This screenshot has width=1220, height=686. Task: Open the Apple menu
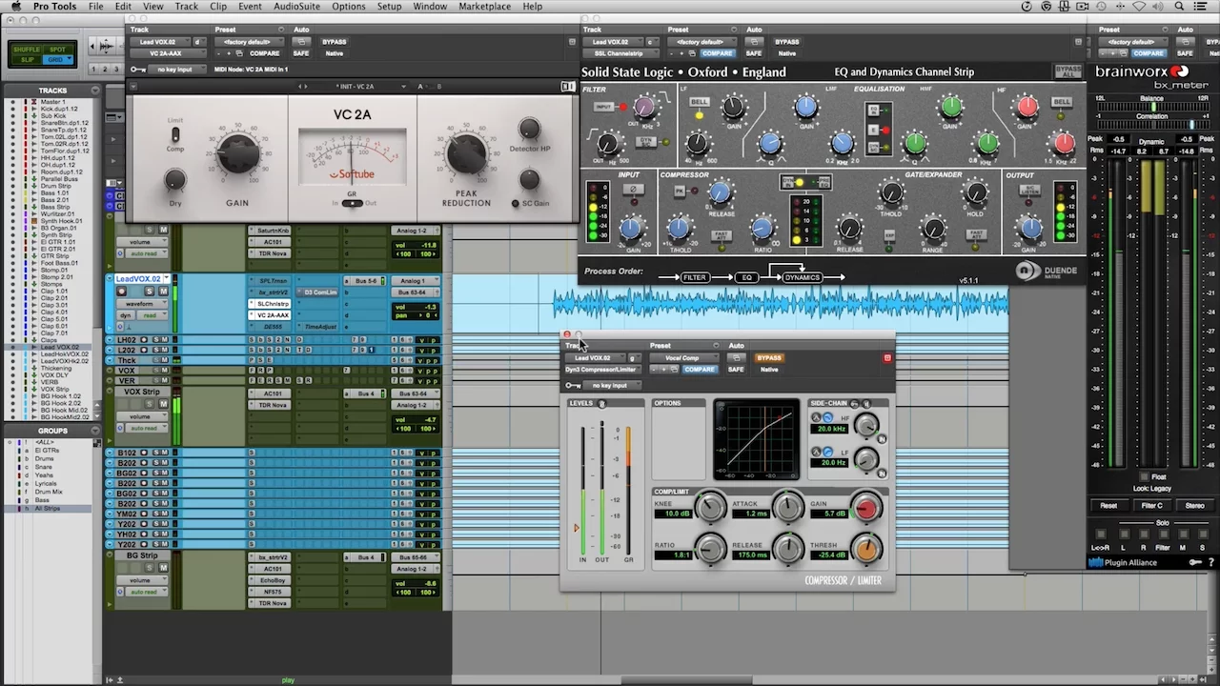(15, 7)
